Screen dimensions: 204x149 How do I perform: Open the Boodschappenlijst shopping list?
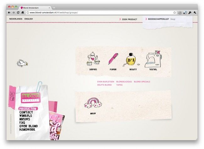point(158,19)
